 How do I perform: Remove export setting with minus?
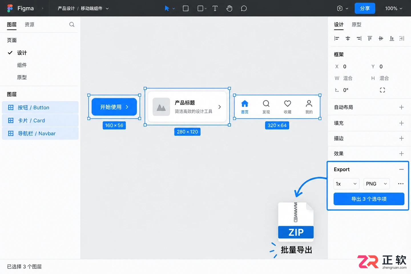tap(401, 170)
